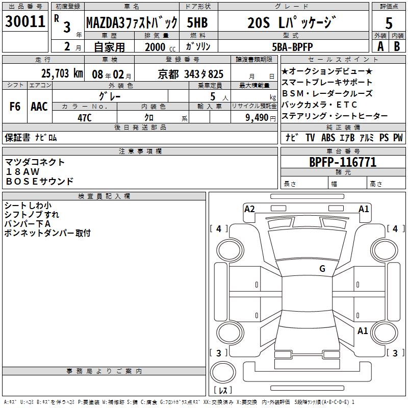Image resolution: width=408 pixels, height=408 pixels.
Task: Click the car name MAZDA3ファストバック
Action: tap(132, 22)
